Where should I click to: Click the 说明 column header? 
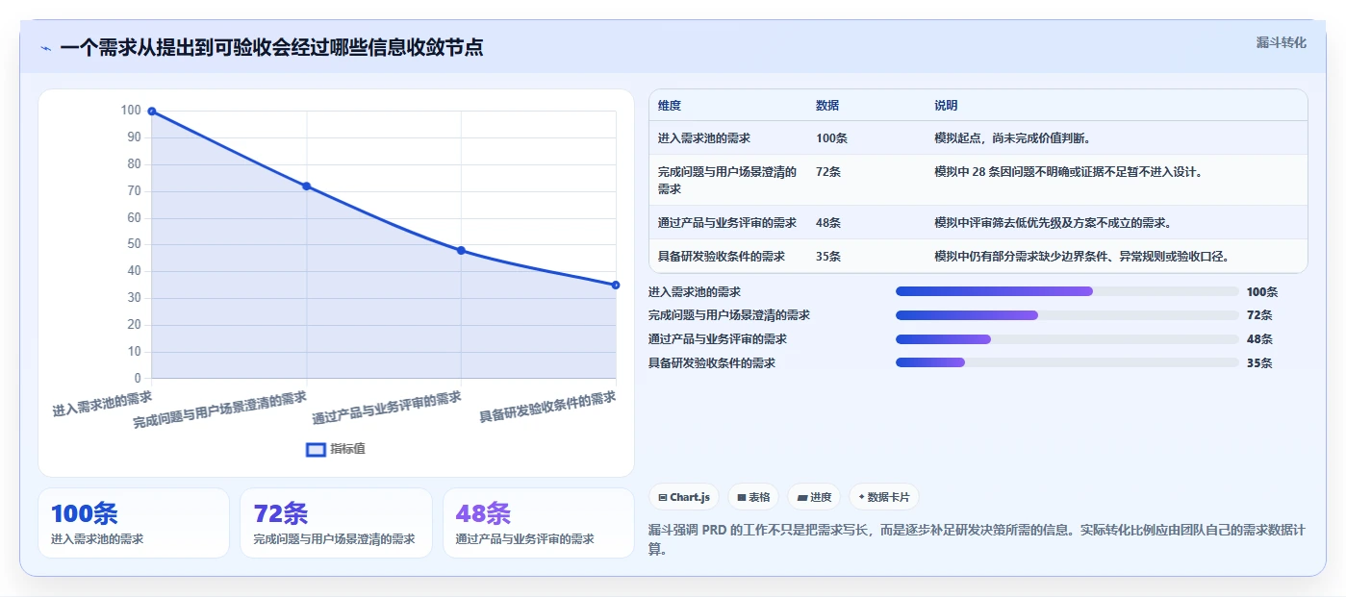point(946,106)
